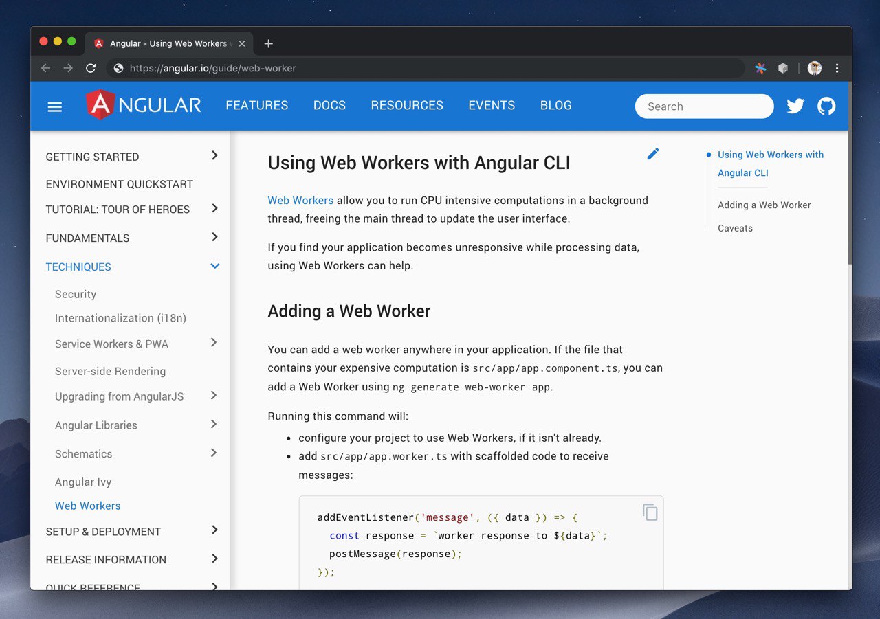Open Angular Ivy sidebar item
This screenshot has height=619, width=880.
click(83, 482)
